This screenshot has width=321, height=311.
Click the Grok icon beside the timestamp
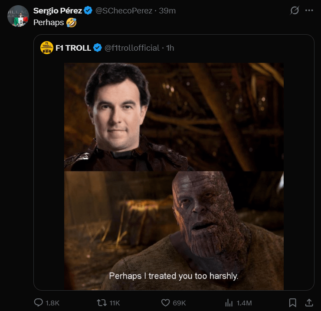295,10
